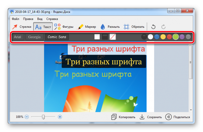This screenshot has width=203, height=132.
Task: Click the Сохранить save button
Action: 150,117
